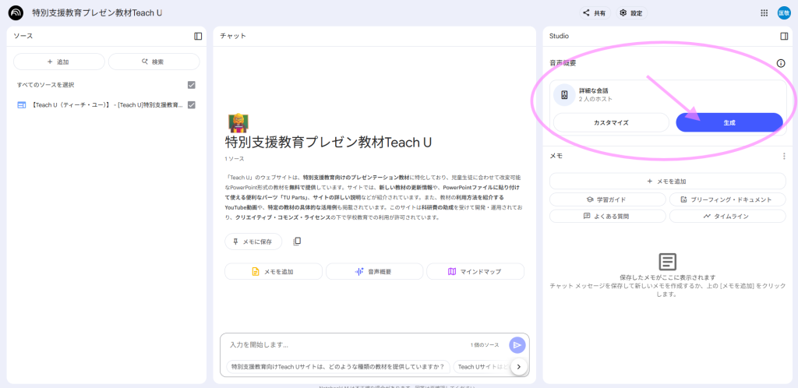Open 設定 settings button
This screenshot has width=798, height=388.
click(x=631, y=13)
